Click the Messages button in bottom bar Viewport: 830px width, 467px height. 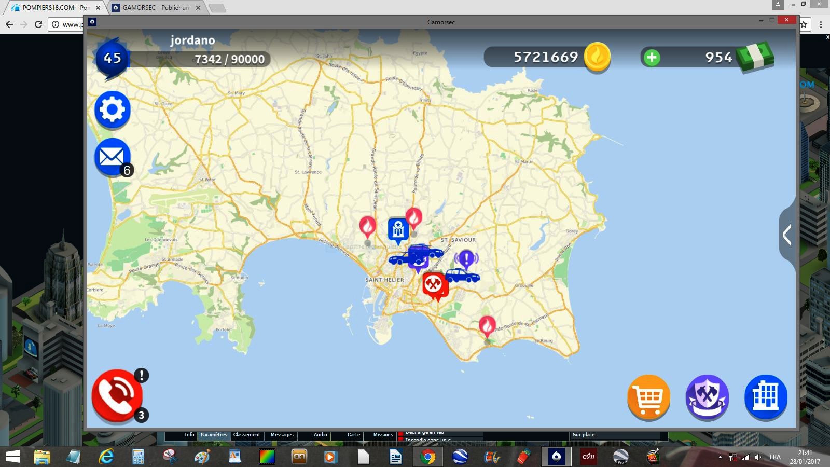282,435
